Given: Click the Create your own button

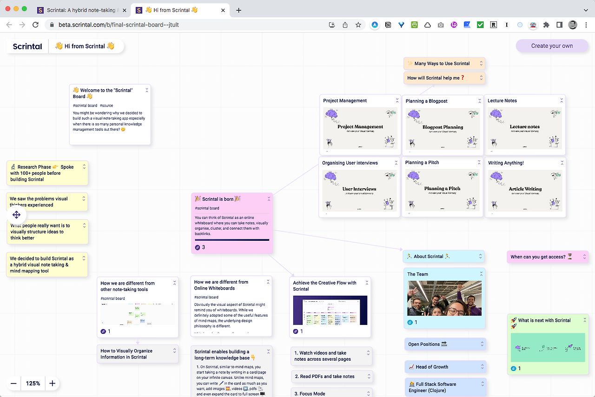Looking at the screenshot, I should [552, 46].
